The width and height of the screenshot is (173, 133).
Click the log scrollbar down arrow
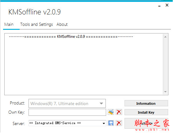tap(165, 92)
